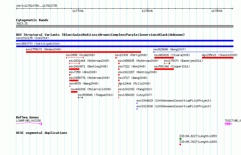This screenshot has height=155, width=241.
Task: Click the esv2458776 (McKernan2009) red bar
Action: coord(74,80)
